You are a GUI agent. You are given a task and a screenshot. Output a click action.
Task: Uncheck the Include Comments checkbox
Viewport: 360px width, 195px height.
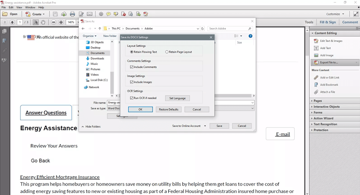[132, 67]
